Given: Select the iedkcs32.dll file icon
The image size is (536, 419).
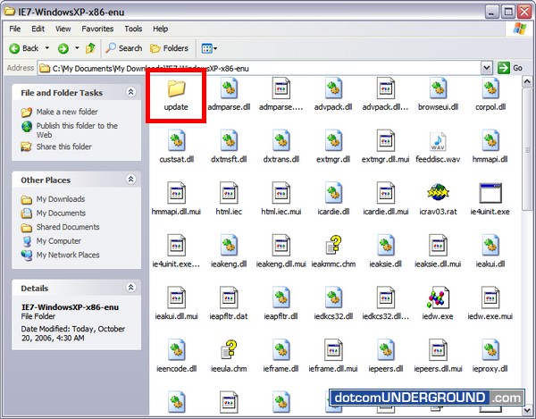Looking at the screenshot, I should [333, 297].
